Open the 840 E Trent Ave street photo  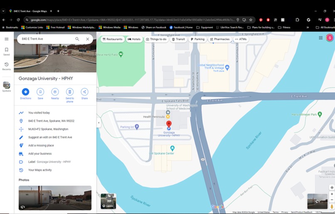coord(55,198)
